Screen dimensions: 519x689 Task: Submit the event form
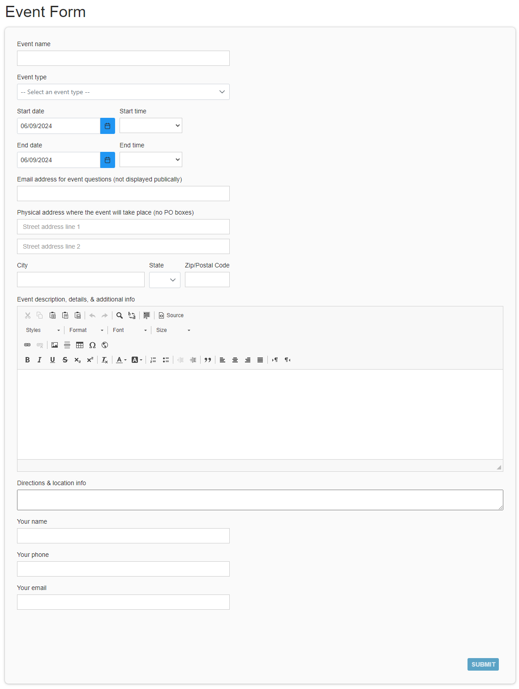[x=483, y=664]
